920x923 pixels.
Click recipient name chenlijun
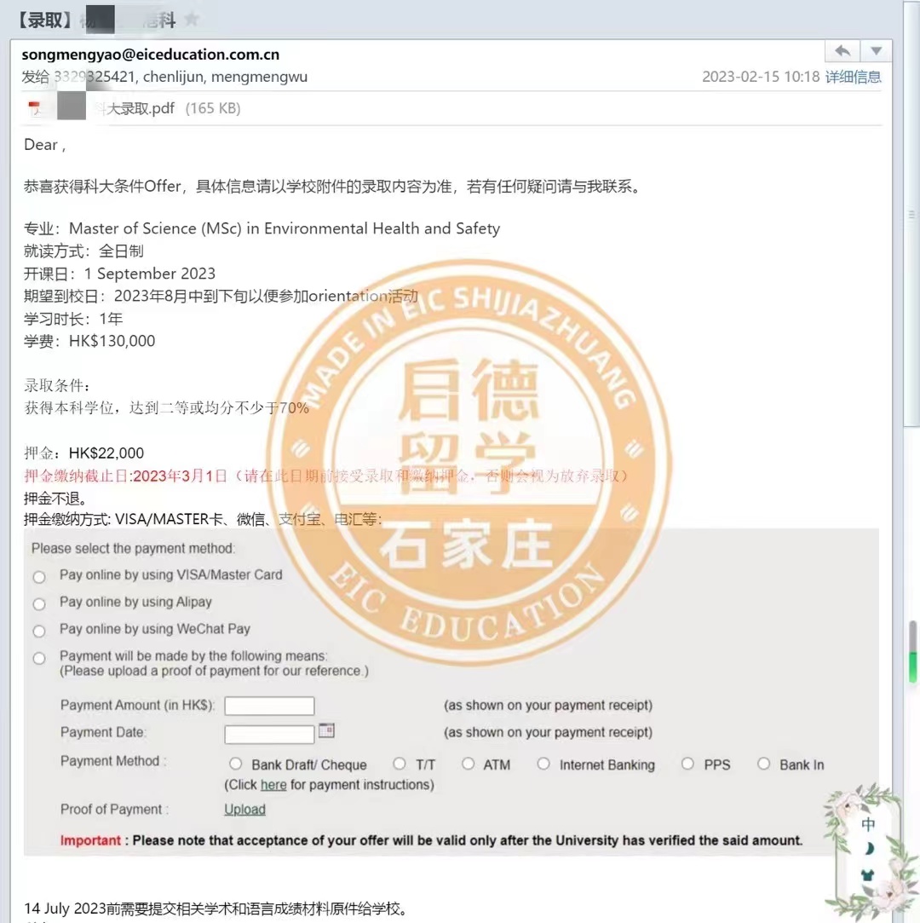[x=173, y=77]
